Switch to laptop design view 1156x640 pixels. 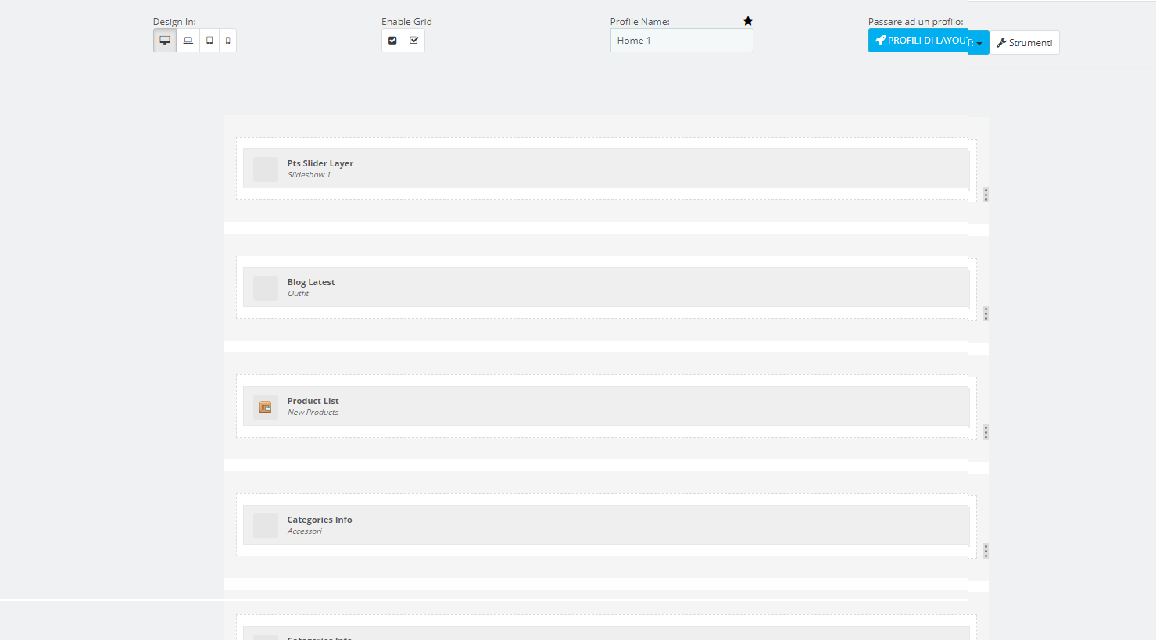click(x=188, y=41)
